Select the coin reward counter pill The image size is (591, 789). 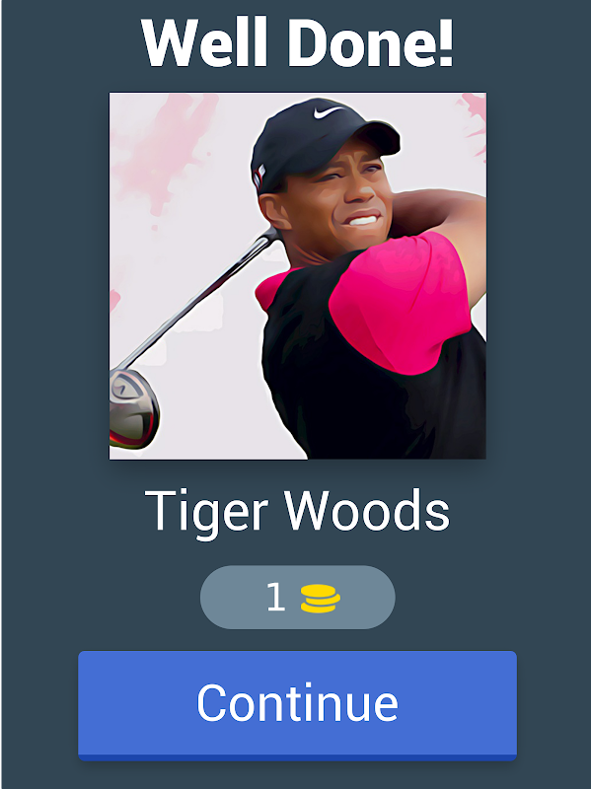point(298,598)
